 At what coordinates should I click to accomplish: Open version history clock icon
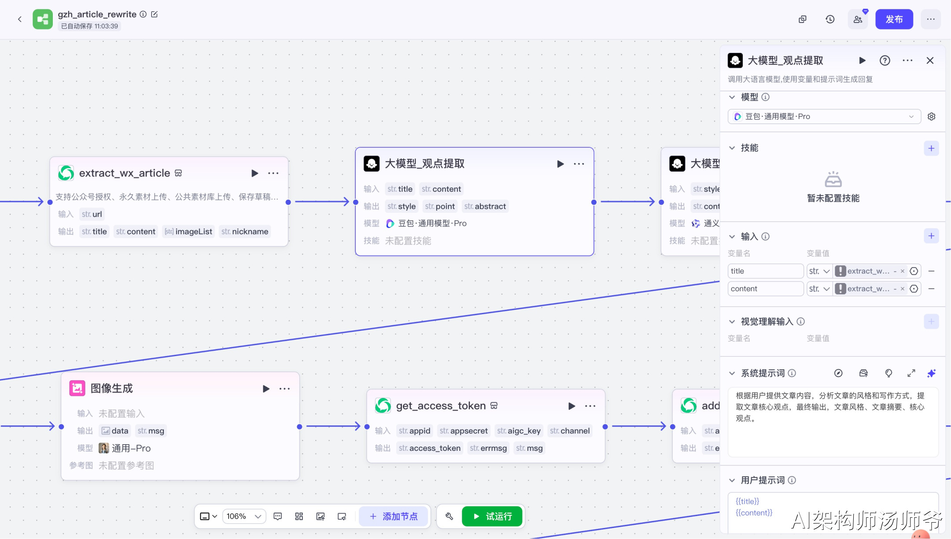[x=830, y=19]
